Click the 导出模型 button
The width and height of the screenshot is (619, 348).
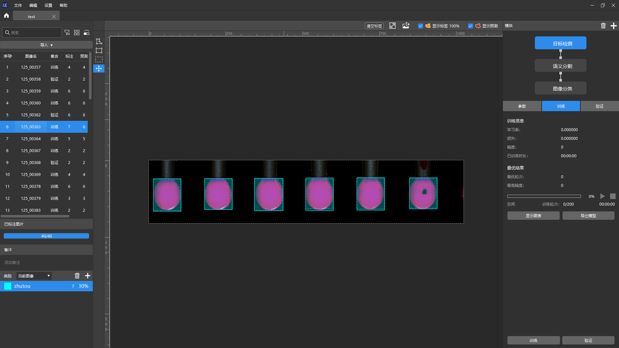point(588,216)
